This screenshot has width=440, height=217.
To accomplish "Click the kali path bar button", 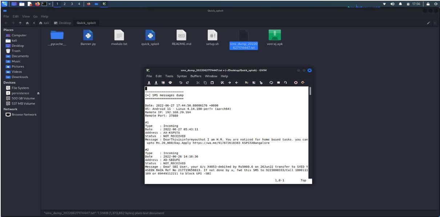I will (x=44, y=23).
